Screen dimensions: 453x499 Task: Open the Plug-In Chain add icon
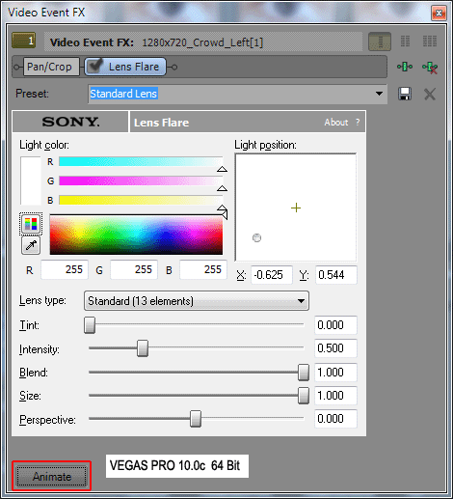405,67
